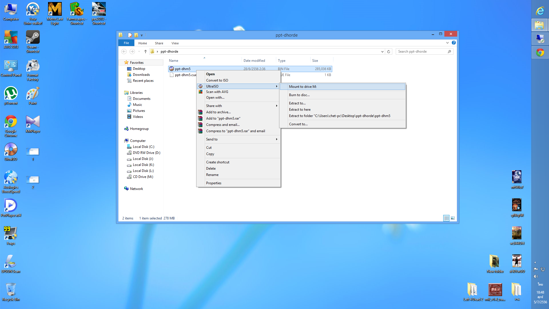Click the Refresh button in address bar

click(x=389, y=51)
